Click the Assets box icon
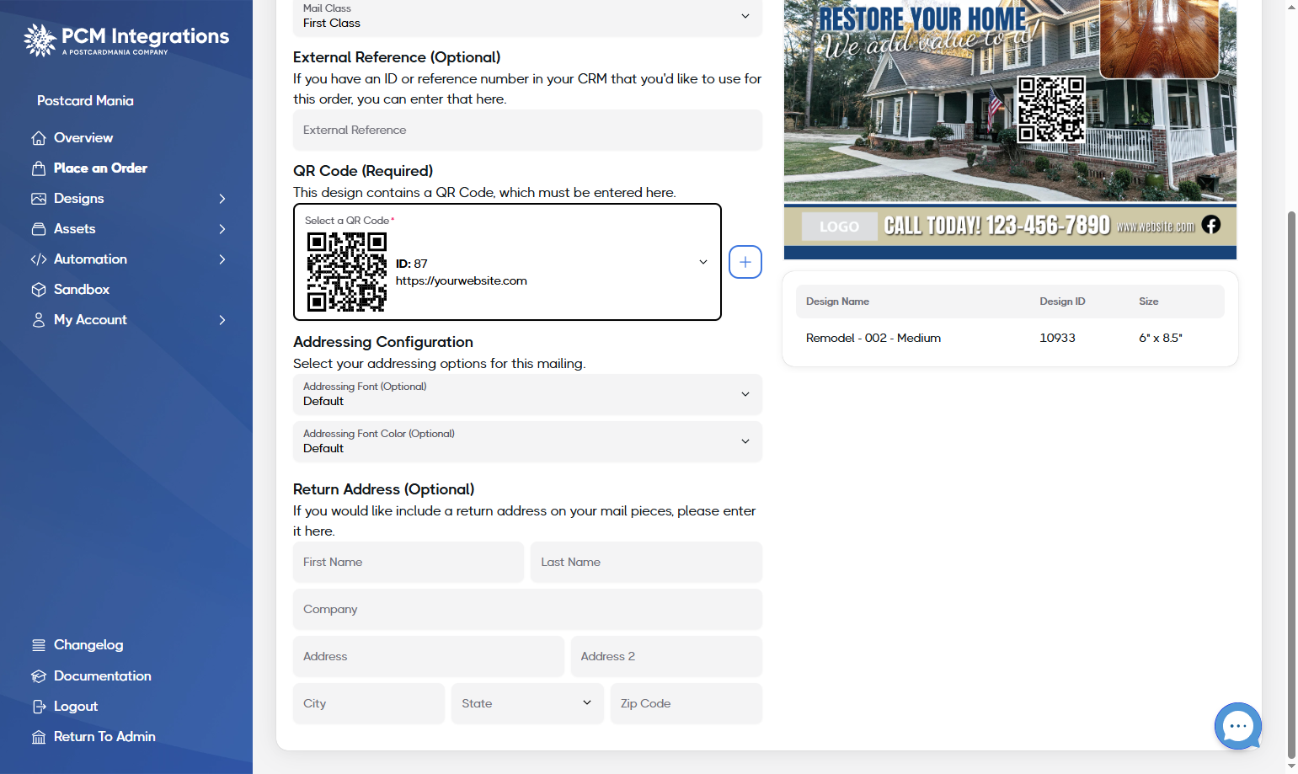The width and height of the screenshot is (1298, 774). pyautogui.click(x=39, y=229)
